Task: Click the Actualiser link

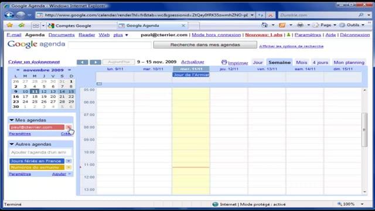Action: point(193,62)
